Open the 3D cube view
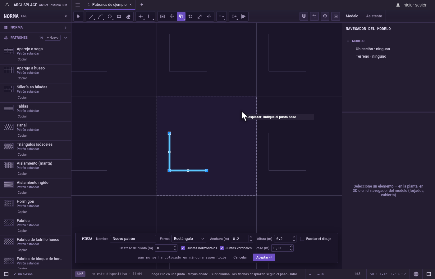 (325, 16)
